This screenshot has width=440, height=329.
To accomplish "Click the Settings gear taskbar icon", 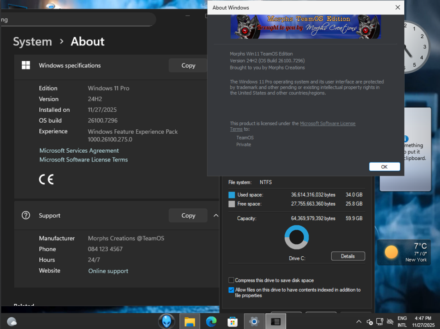I will [x=253, y=321].
